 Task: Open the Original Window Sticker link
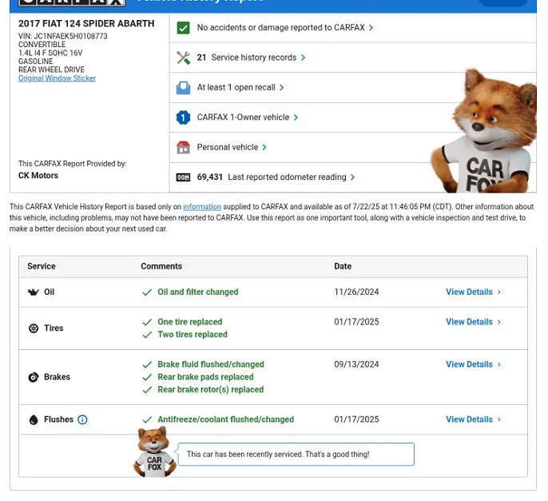click(x=57, y=78)
